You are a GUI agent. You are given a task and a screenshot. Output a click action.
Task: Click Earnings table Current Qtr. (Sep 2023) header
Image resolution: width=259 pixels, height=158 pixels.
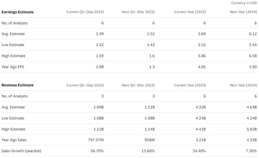tap(85, 12)
